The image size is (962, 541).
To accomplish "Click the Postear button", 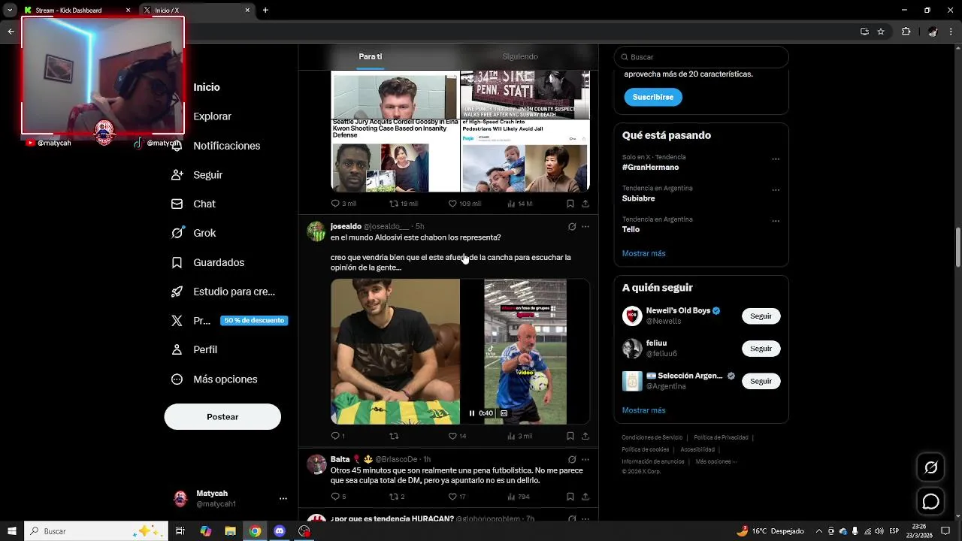I will coord(222,417).
